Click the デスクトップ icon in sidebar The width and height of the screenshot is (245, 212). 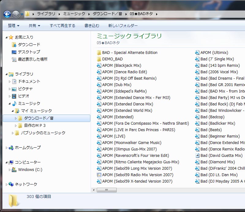[x=14, y=52]
